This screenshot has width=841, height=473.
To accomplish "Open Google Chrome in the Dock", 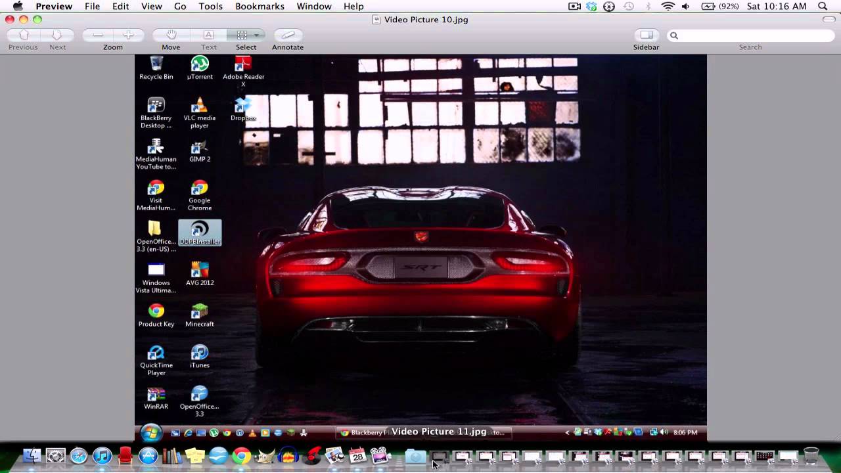I will point(241,455).
